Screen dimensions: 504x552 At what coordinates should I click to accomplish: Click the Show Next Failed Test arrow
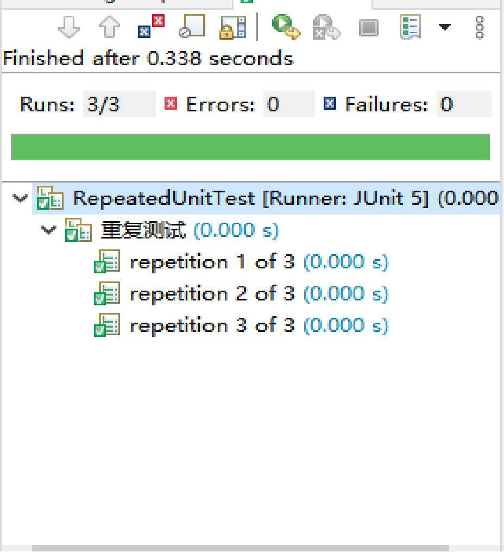pos(69,27)
